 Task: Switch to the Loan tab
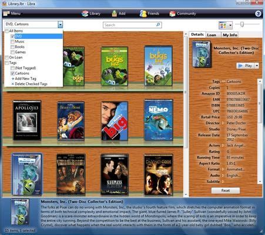click(x=212, y=35)
